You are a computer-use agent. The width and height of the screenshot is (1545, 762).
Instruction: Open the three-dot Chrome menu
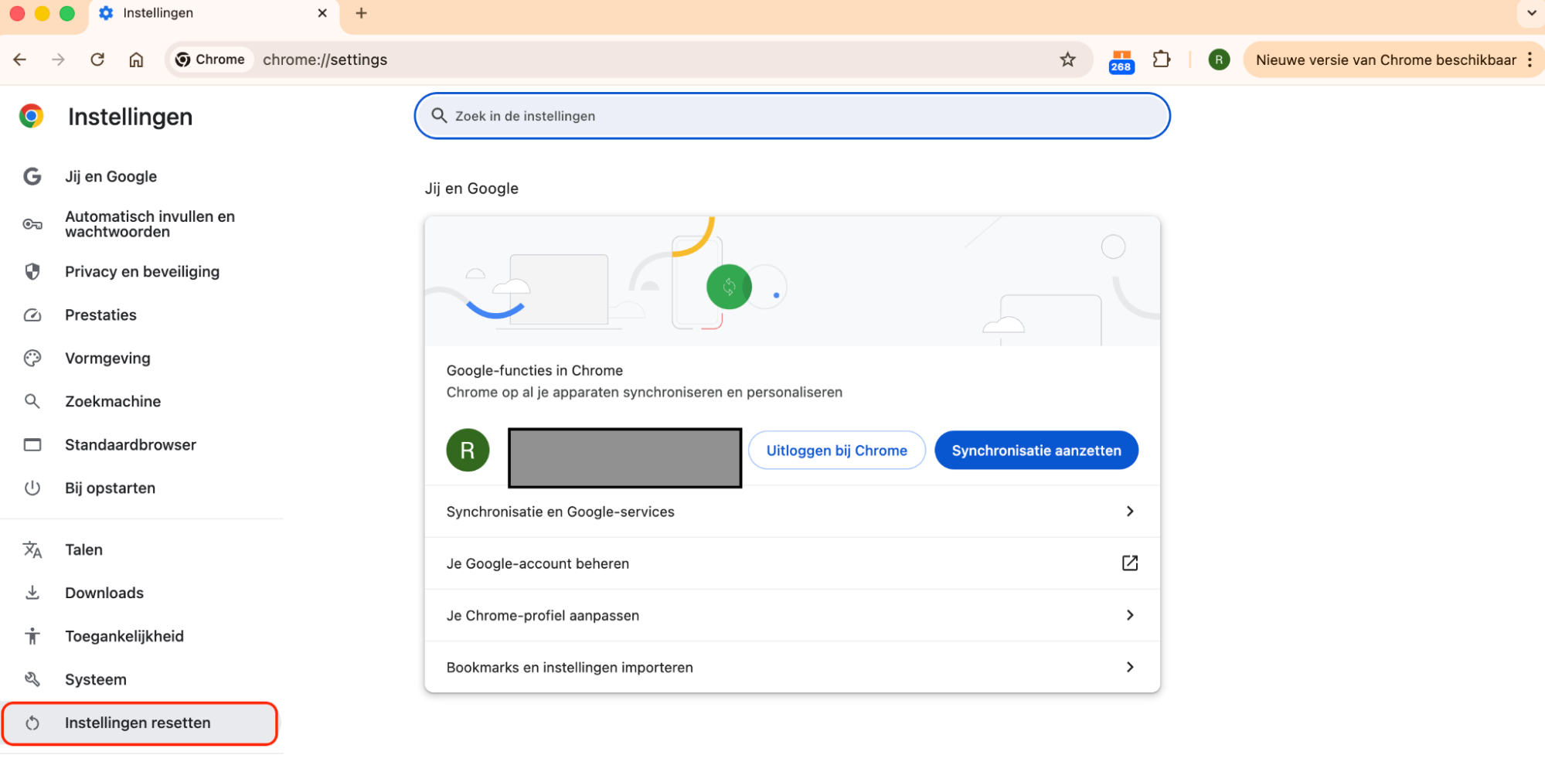pos(1531,60)
